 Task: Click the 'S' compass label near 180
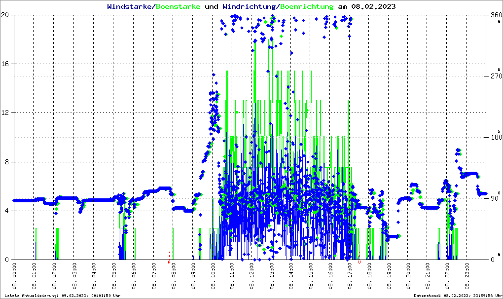(x=499, y=131)
